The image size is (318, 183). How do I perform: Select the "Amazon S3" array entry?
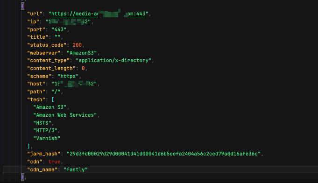point(49,107)
